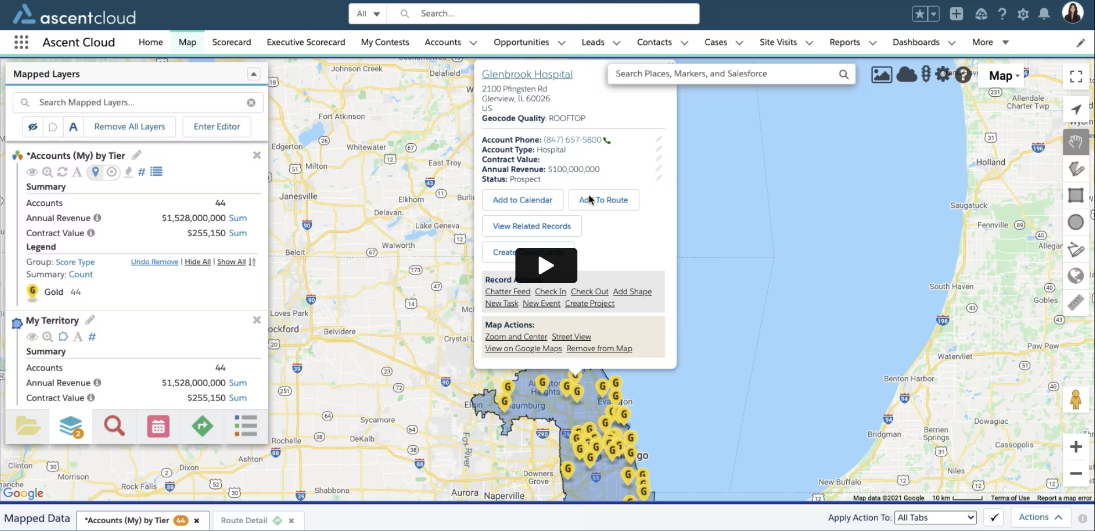The width and height of the screenshot is (1095, 531).
Task: Open the My Contests tab
Action: (x=385, y=42)
